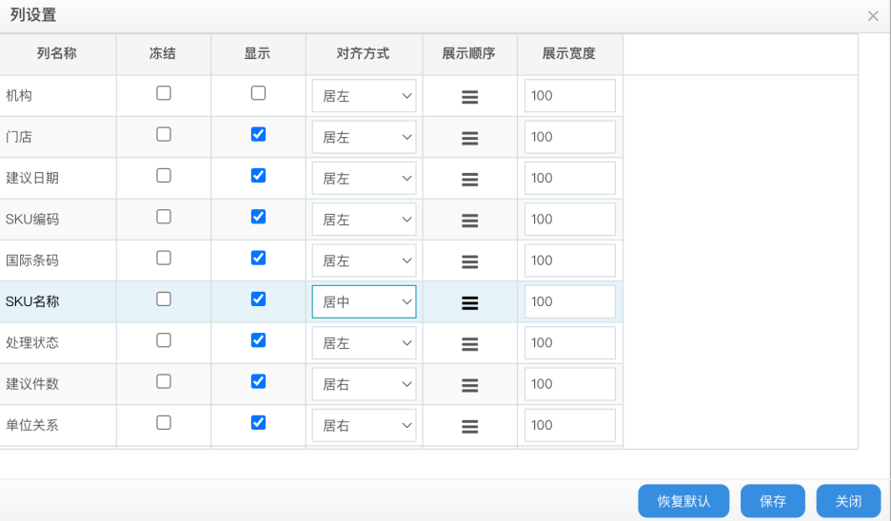Open alignment dropdown for 单位关系 row
Image resolution: width=891 pixels, height=521 pixels.
tap(364, 425)
